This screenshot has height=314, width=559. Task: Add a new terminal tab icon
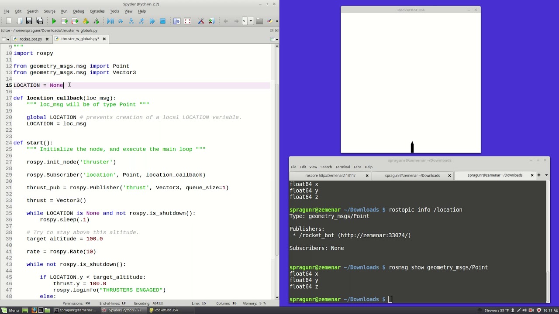(x=539, y=175)
